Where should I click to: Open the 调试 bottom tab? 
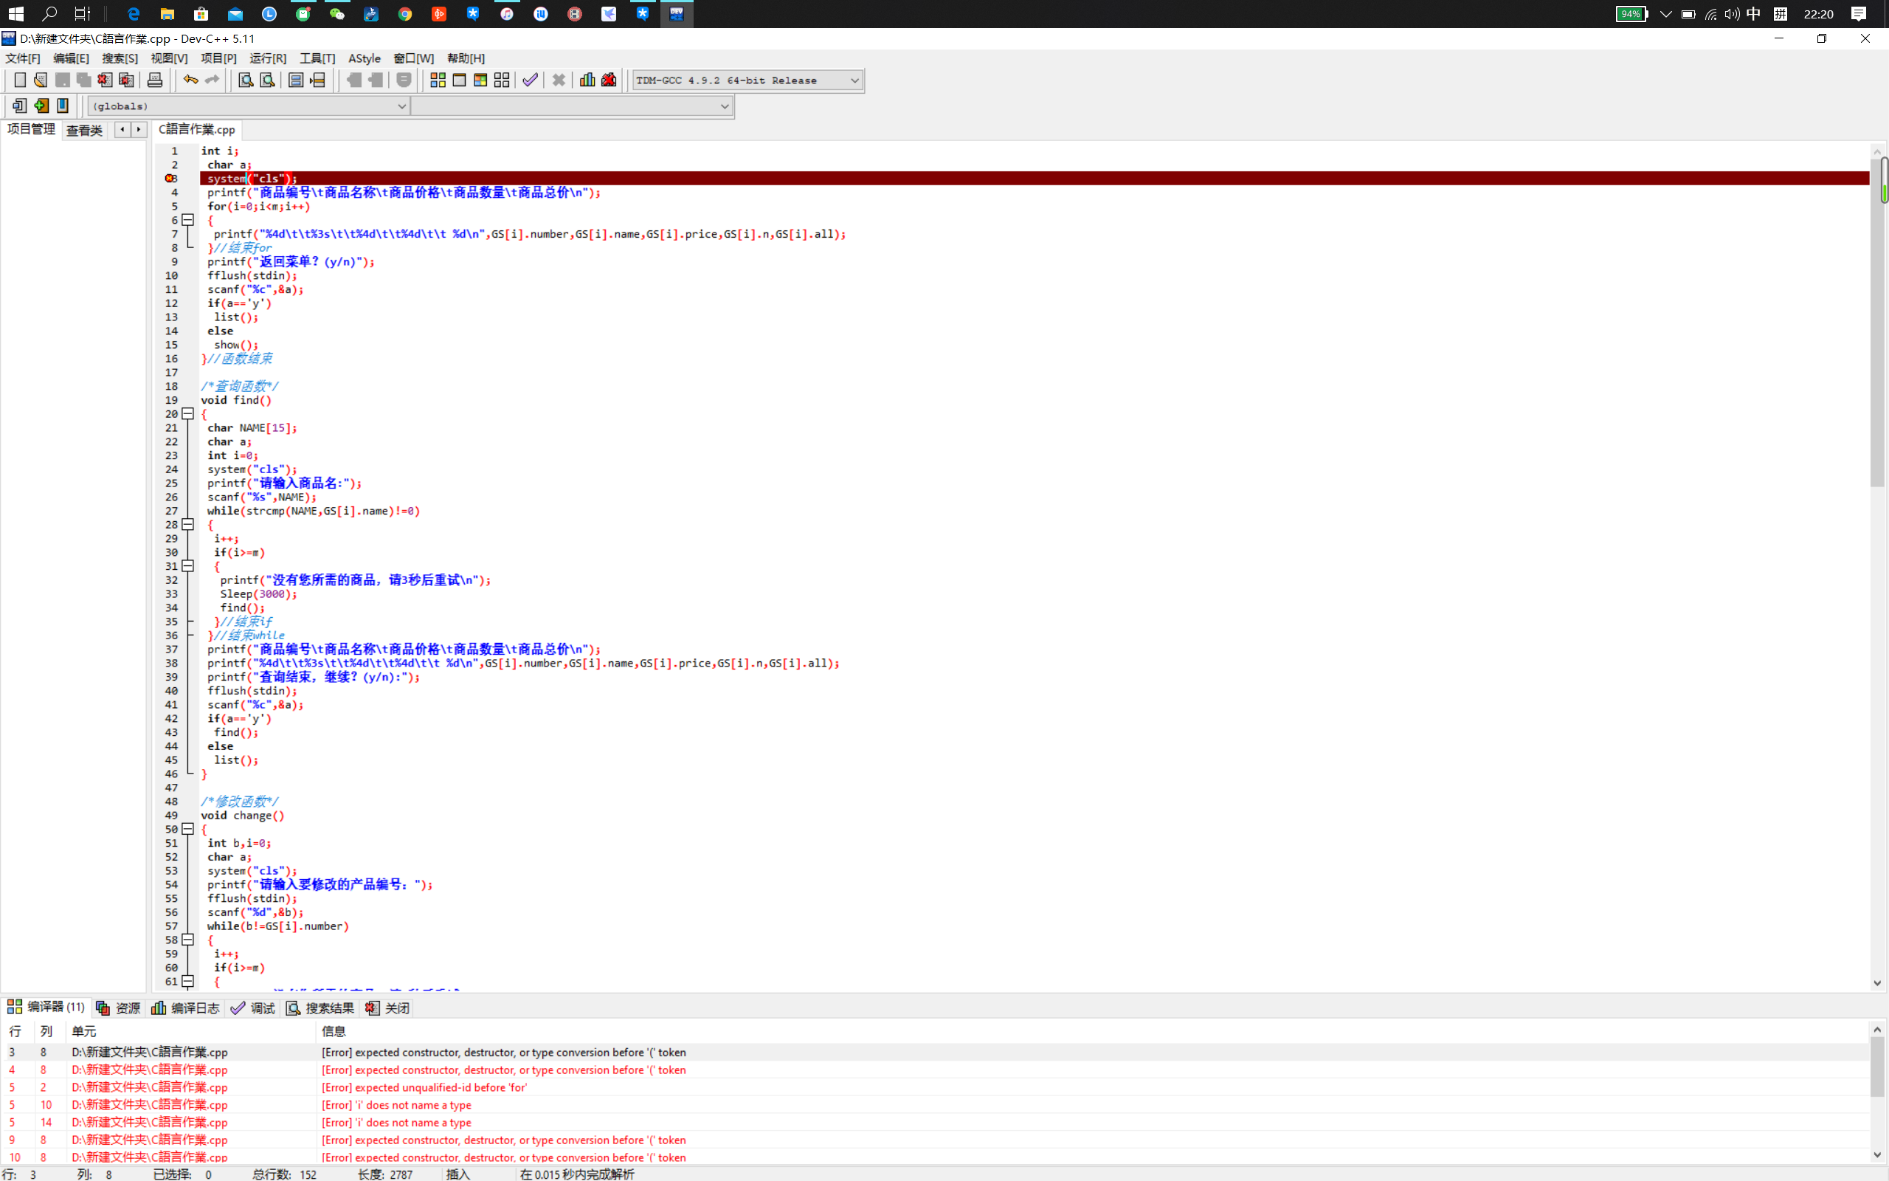coord(253,1008)
